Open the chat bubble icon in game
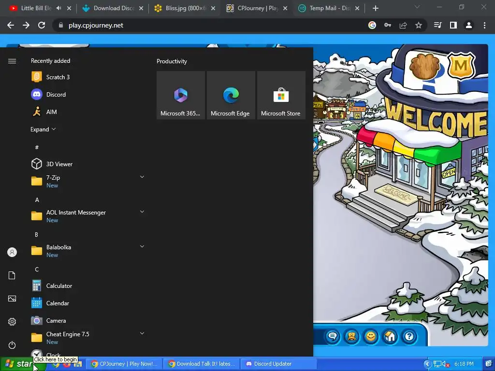Viewport: 495px width, 371px height. (333, 336)
